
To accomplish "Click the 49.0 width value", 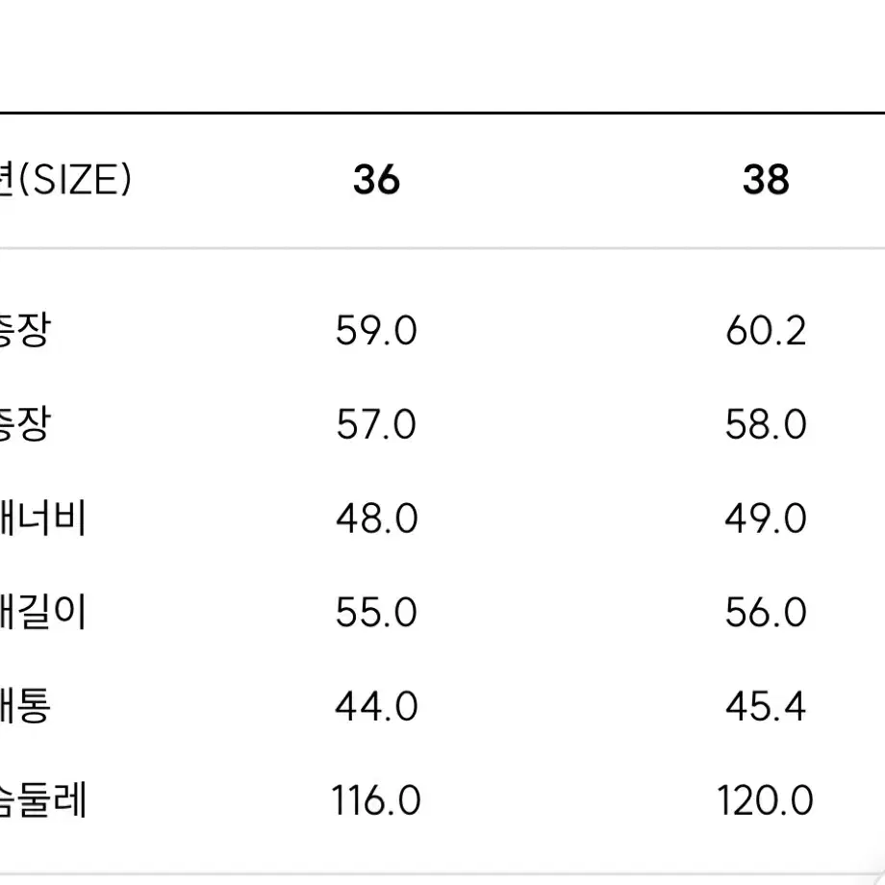I will [766, 518].
